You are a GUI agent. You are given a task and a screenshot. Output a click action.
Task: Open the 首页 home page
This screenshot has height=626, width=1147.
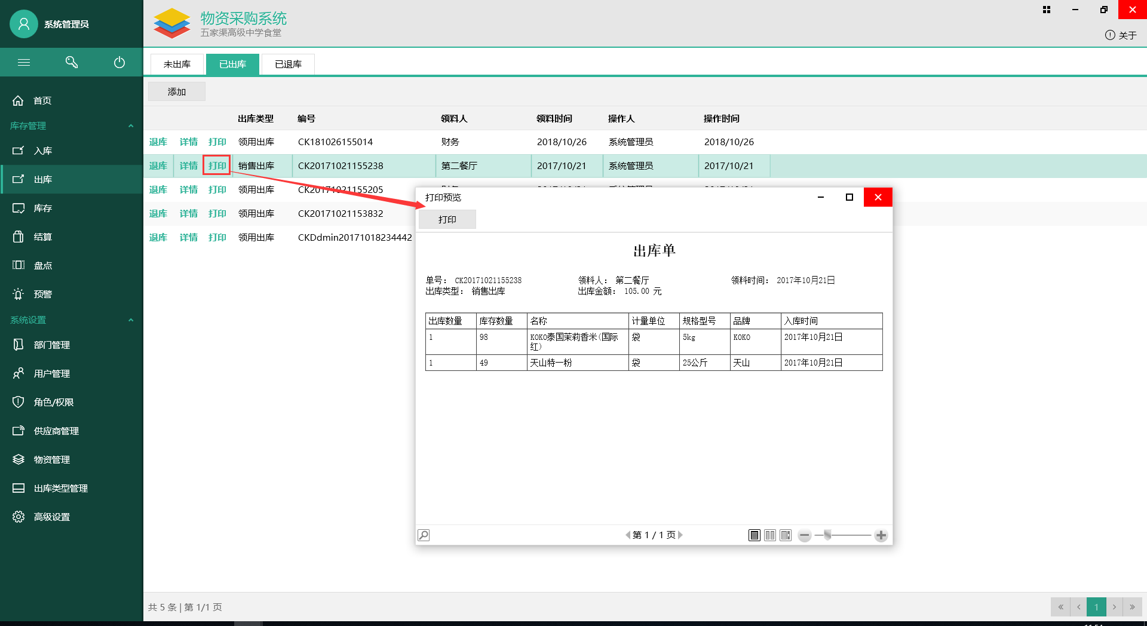point(42,100)
